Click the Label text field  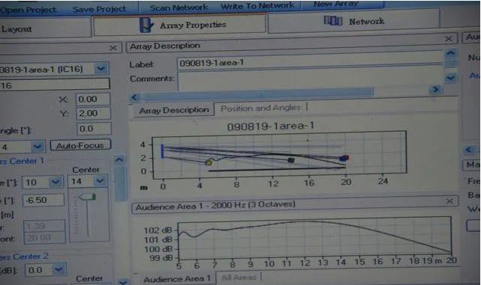pyautogui.click(x=310, y=63)
